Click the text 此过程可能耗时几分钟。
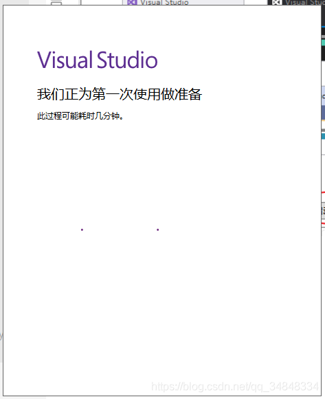 coord(80,116)
